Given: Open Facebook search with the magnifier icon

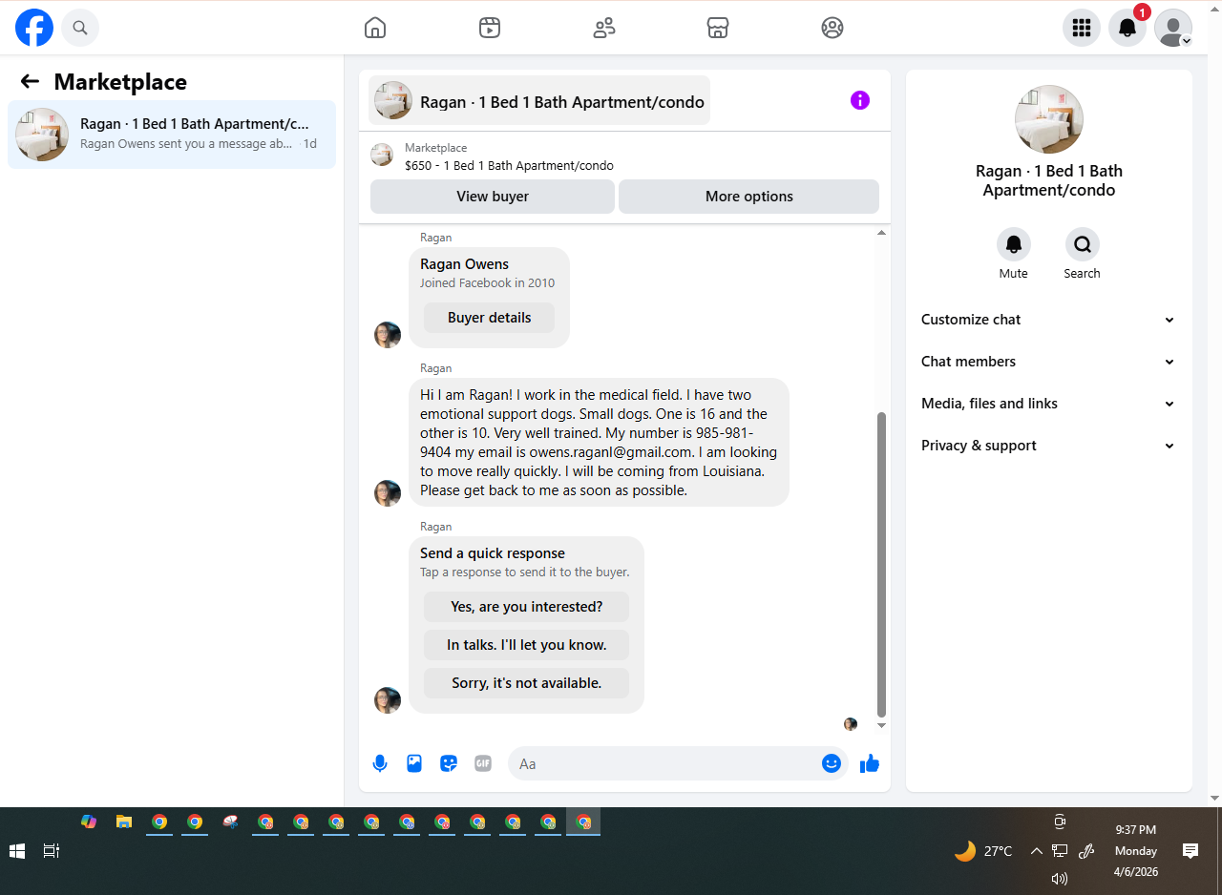Looking at the screenshot, I should tap(80, 28).
